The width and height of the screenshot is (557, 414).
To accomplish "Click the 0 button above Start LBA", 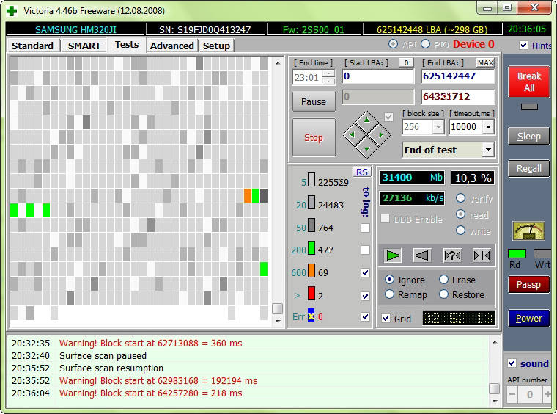I will coord(406,62).
